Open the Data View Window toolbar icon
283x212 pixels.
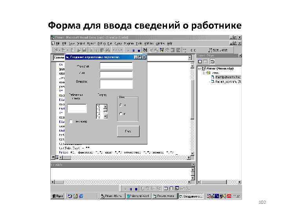pos(173,50)
